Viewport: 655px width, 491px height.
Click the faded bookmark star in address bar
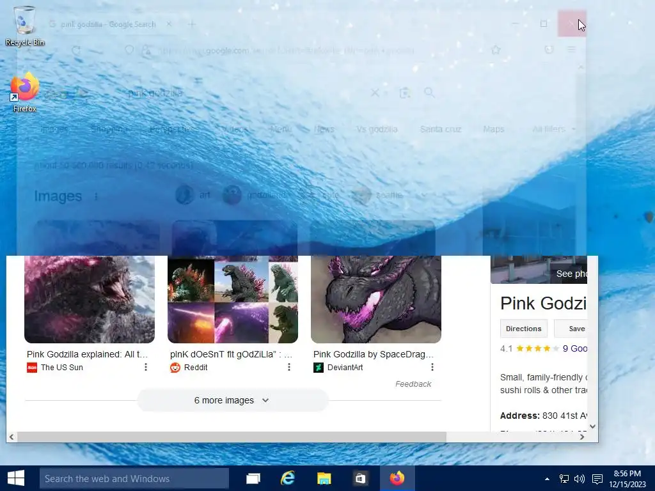(496, 50)
